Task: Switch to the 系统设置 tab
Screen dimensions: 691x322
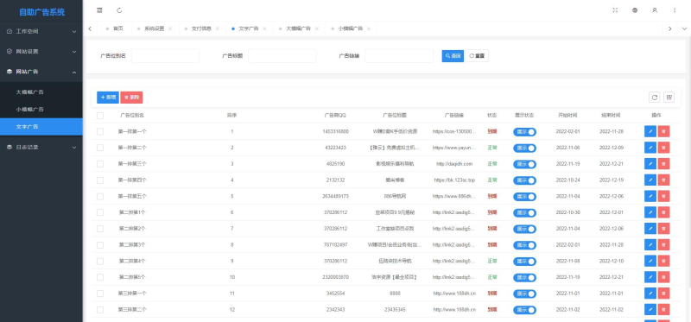Action: (155, 28)
